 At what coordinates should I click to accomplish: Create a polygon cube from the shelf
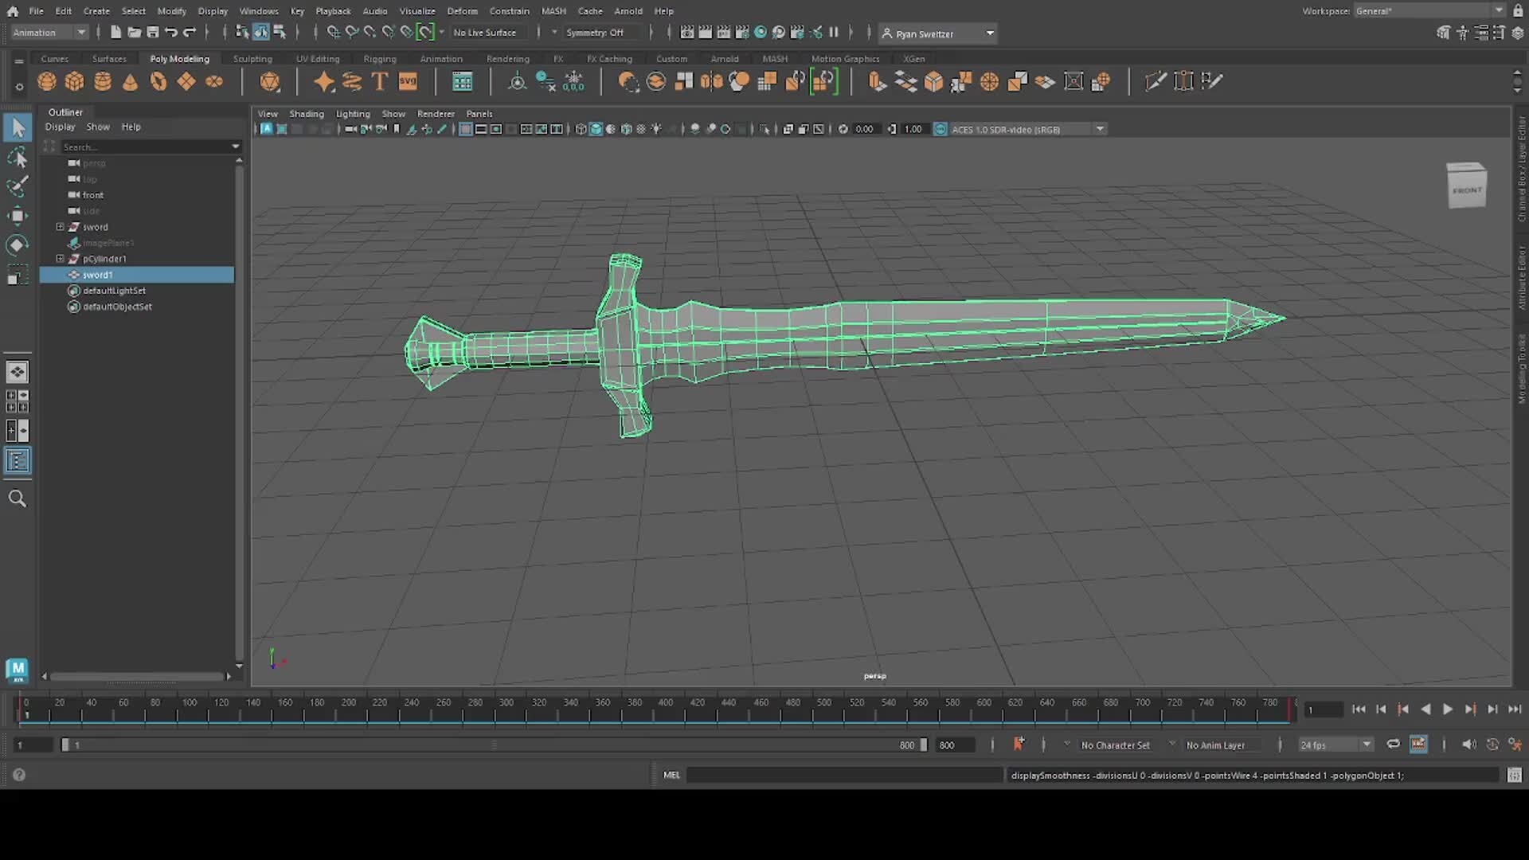(x=74, y=81)
